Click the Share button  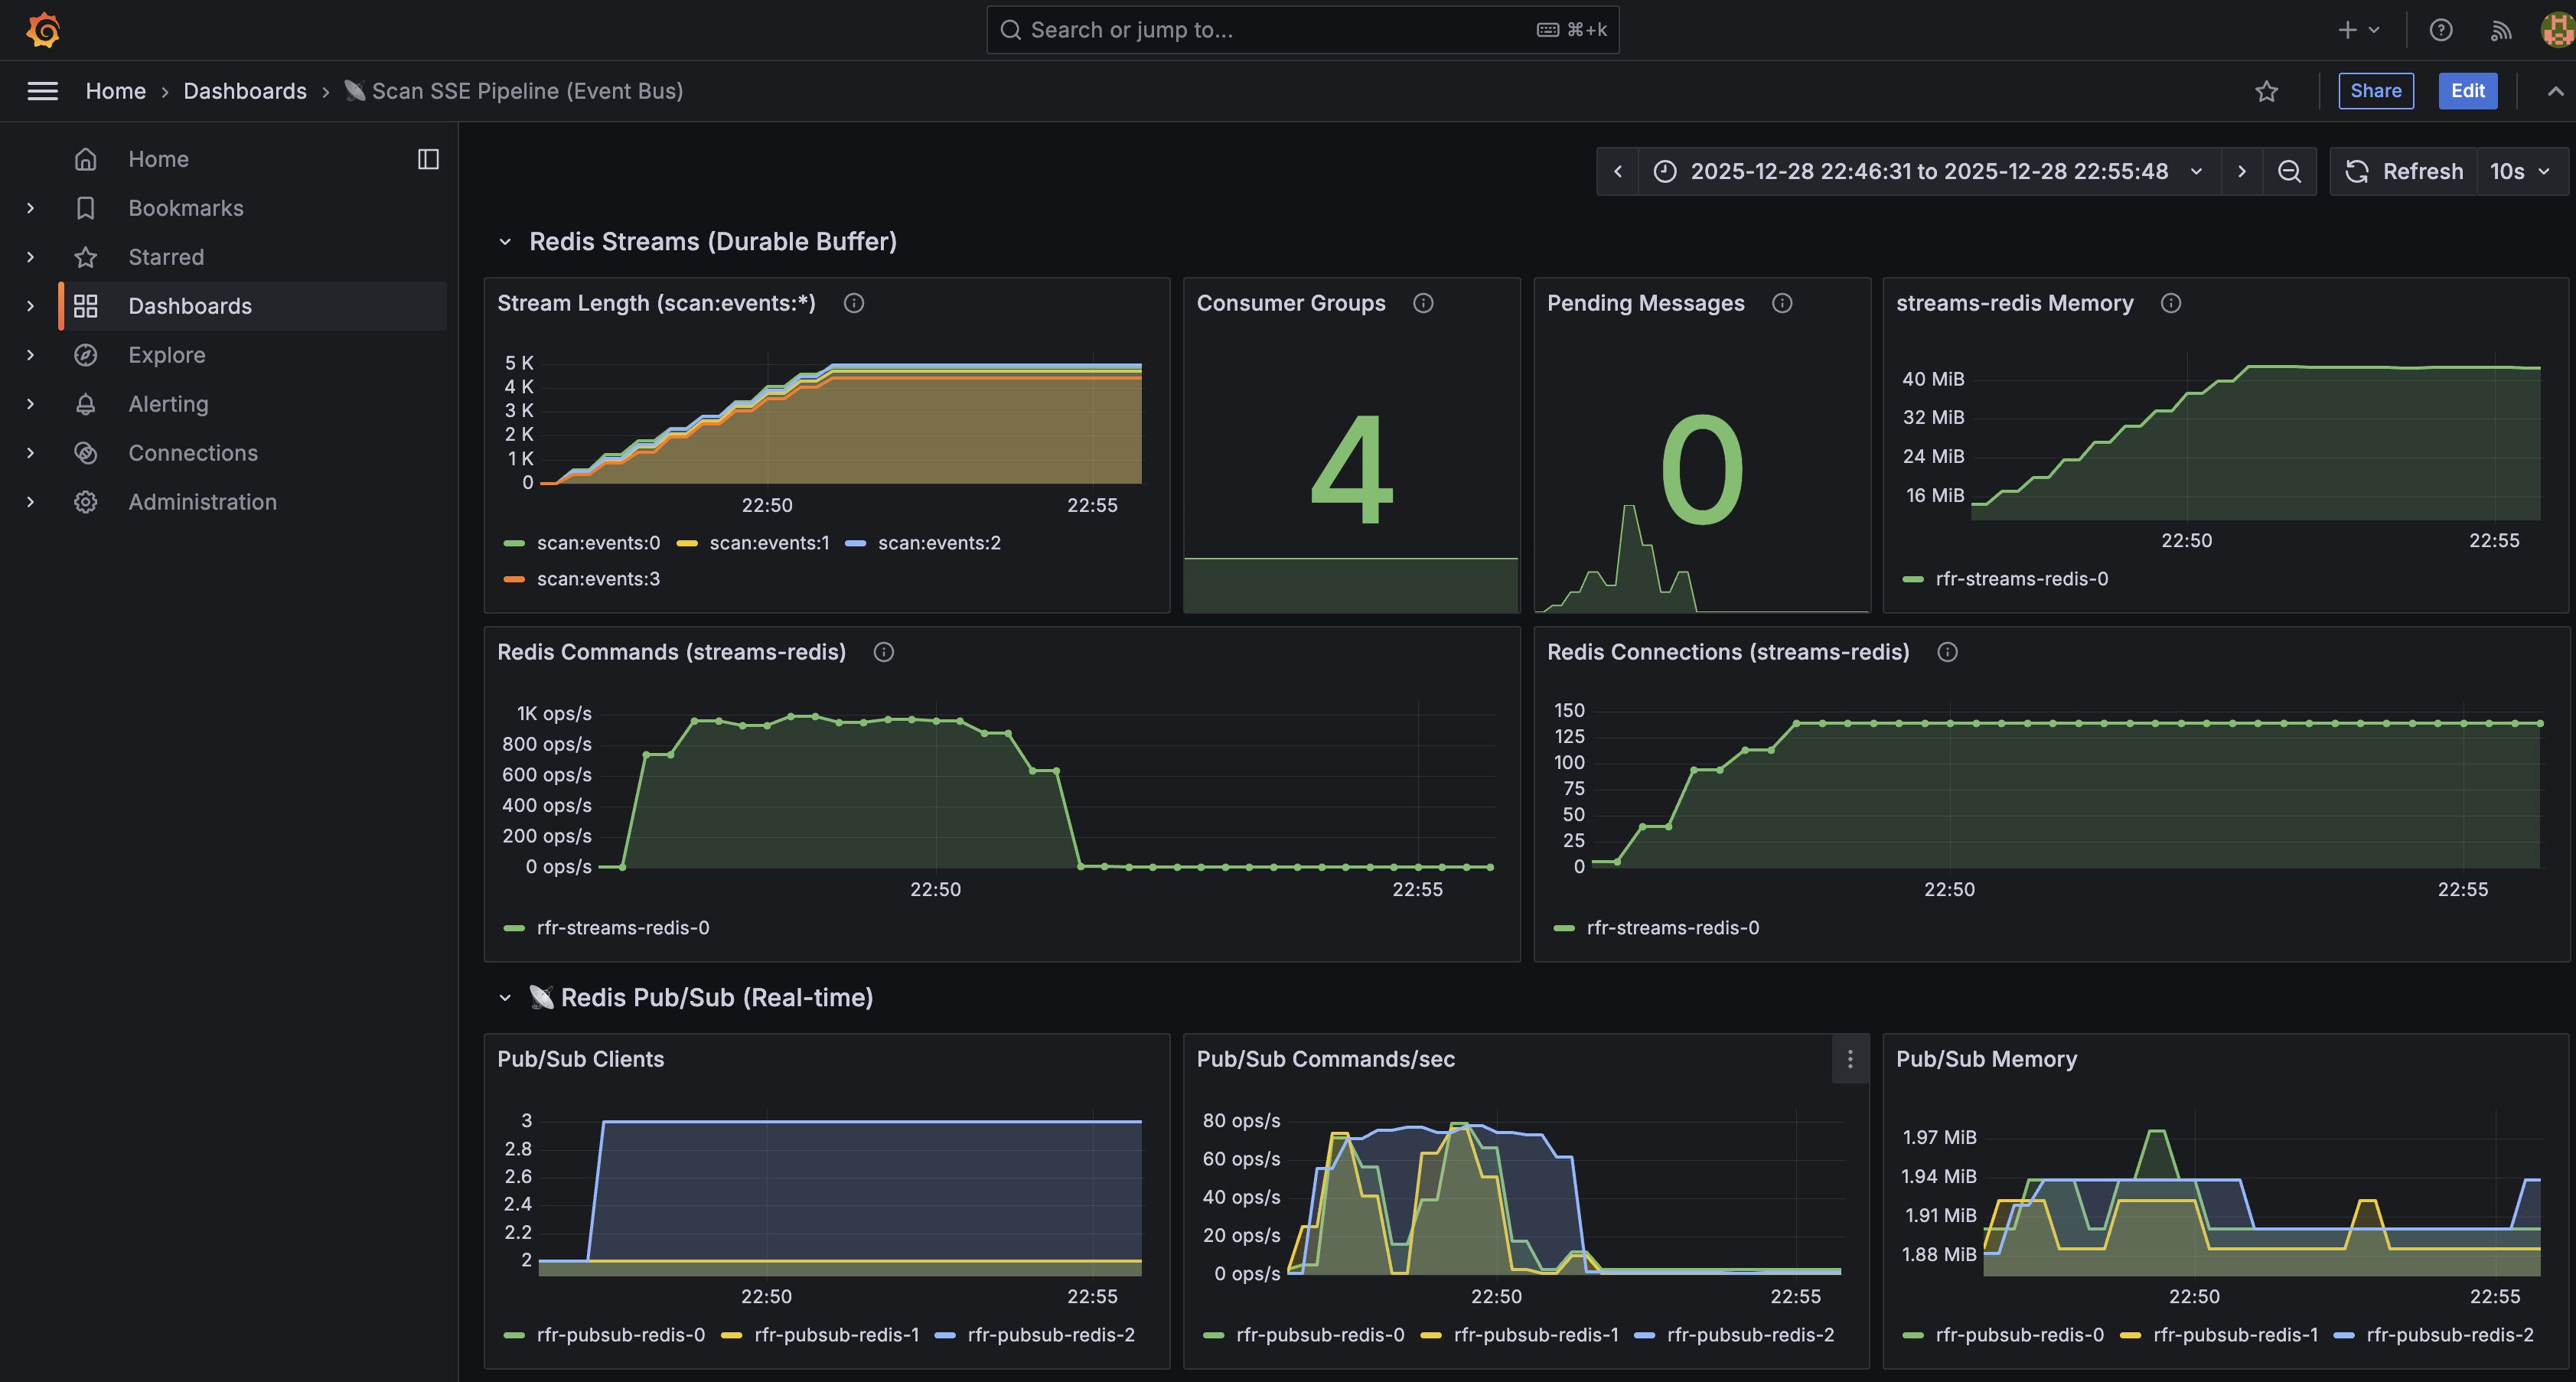point(2375,91)
